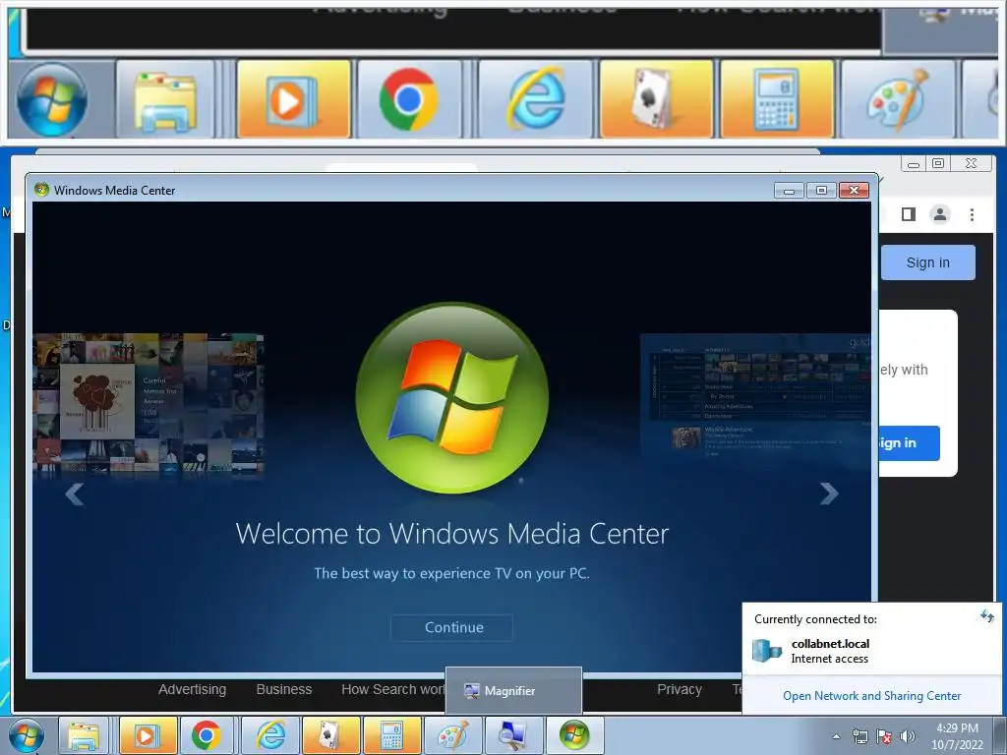Open Internet Explorer from the taskbar

tap(270, 735)
